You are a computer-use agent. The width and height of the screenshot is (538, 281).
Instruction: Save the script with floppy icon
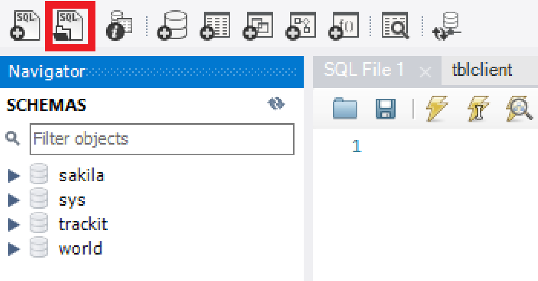(x=385, y=108)
